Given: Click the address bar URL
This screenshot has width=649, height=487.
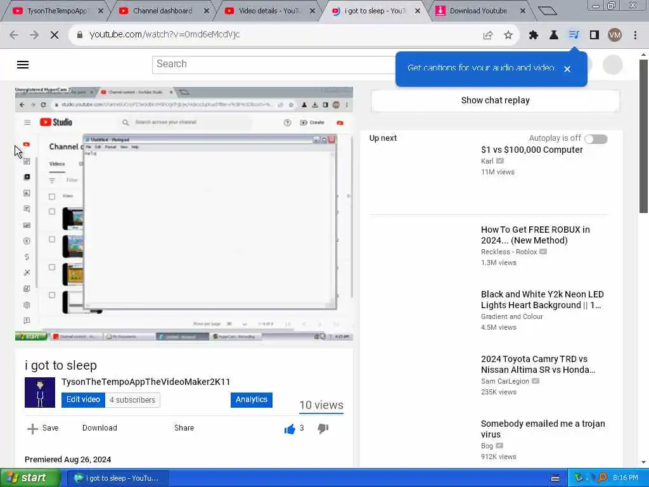Looking at the screenshot, I should point(164,35).
